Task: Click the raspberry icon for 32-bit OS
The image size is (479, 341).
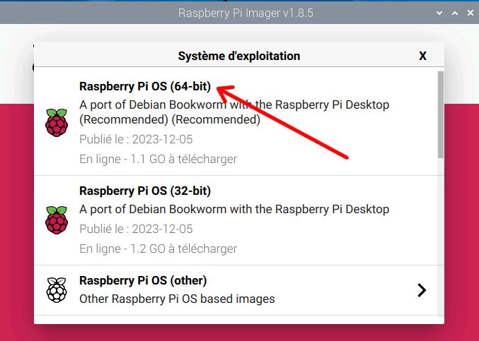Action: pos(57,220)
